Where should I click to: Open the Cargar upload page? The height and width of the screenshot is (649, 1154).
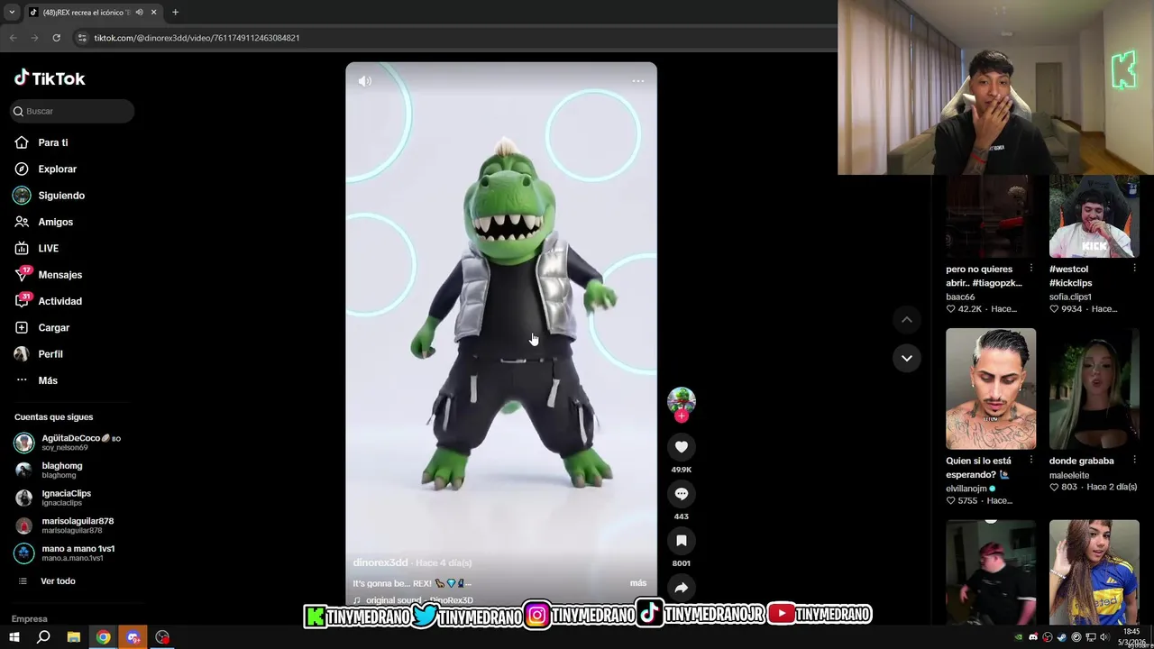pyautogui.click(x=42, y=327)
